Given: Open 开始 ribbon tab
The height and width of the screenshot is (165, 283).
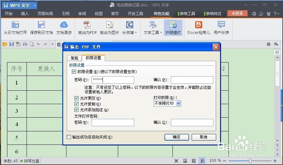Looking at the screenshot, I should click(9, 13).
